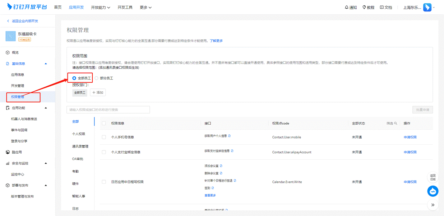Select the 部分员工 radio button
The image size is (444, 216).
97,78
